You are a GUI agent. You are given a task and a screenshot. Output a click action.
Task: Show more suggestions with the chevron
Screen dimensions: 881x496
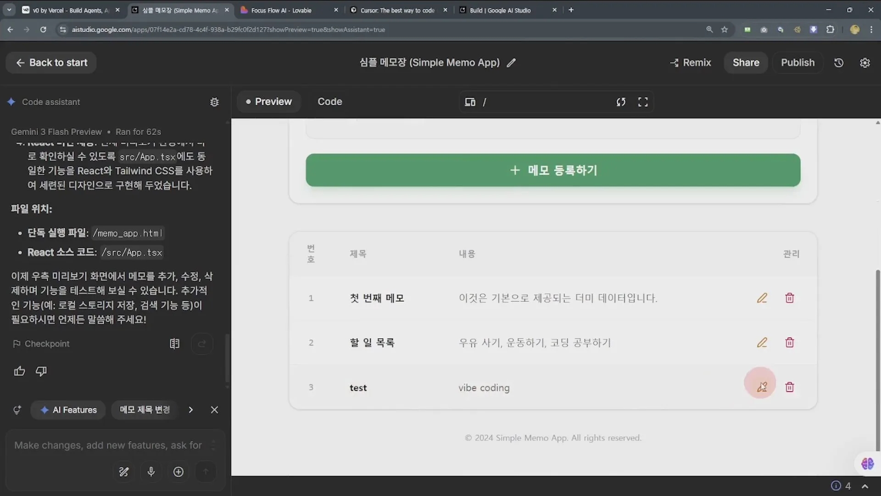tap(190, 410)
